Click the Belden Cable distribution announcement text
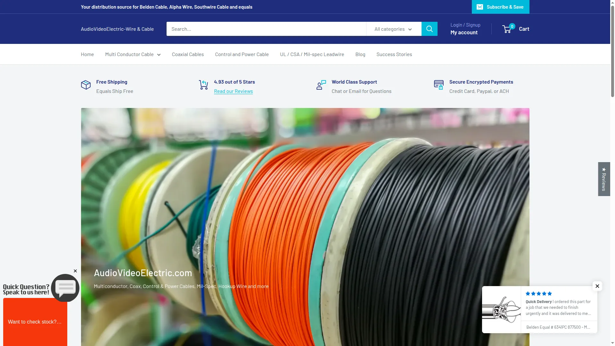This screenshot has height=346, width=615. click(x=167, y=7)
